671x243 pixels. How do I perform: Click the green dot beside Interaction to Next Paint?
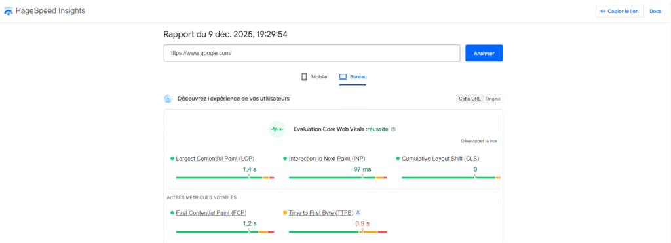(x=285, y=159)
